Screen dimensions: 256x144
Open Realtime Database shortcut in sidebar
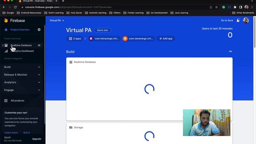(x=21, y=45)
